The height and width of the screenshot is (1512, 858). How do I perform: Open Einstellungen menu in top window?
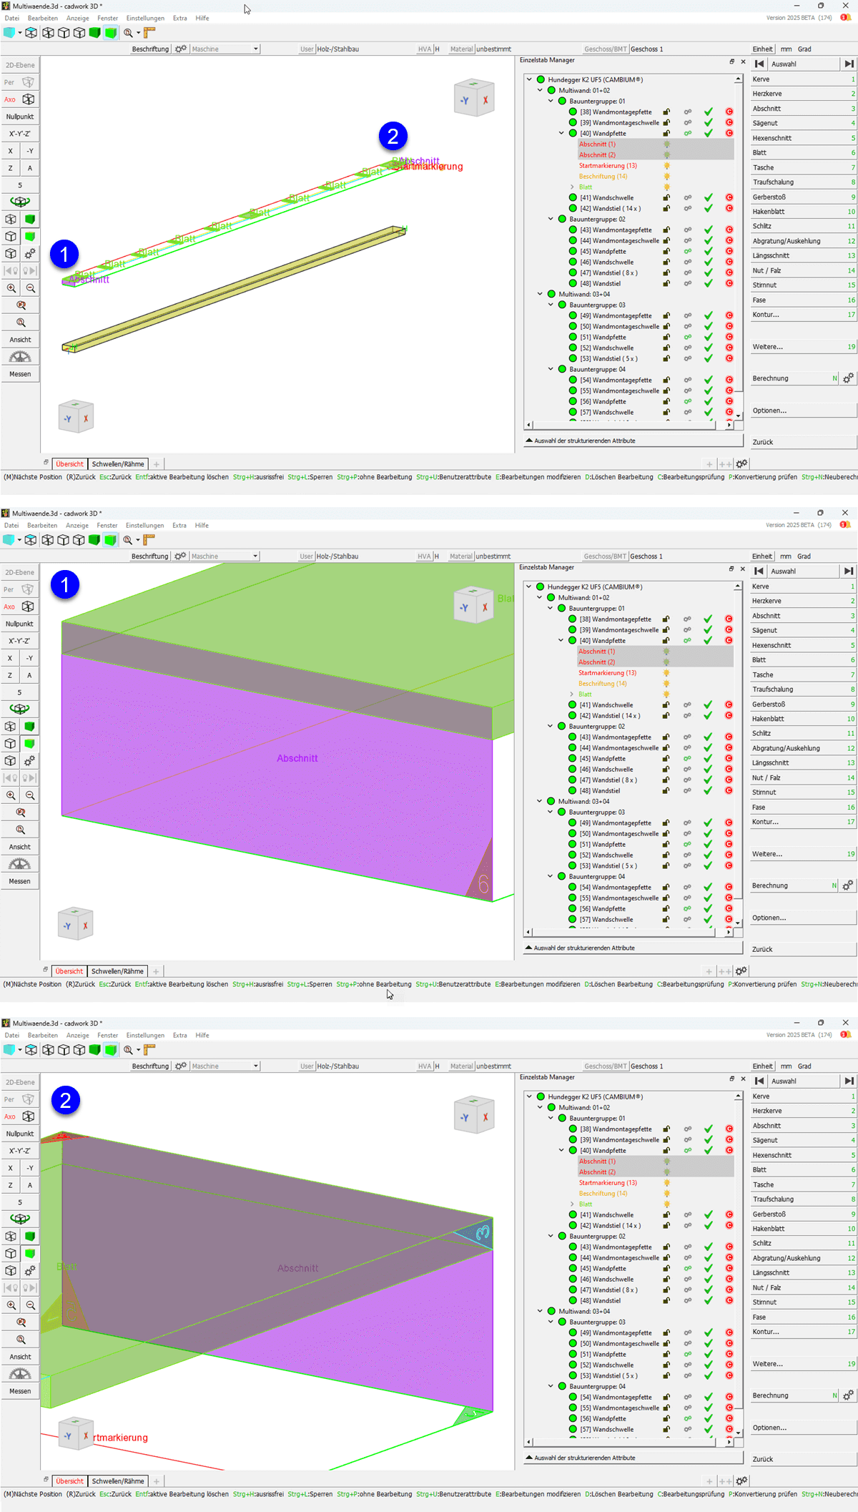coord(145,19)
